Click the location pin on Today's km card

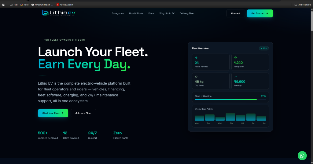click(x=236, y=58)
